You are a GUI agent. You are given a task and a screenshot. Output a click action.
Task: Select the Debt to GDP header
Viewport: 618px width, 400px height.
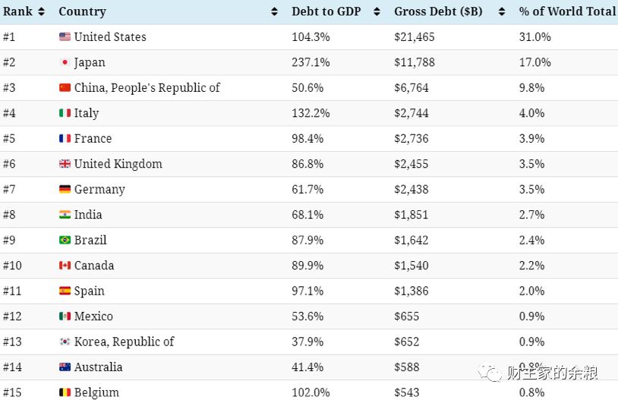[326, 11]
